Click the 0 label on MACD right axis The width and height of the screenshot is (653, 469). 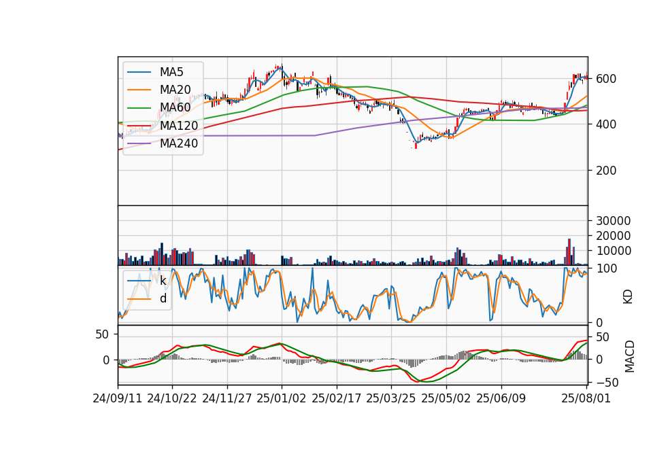click(599, 360)
